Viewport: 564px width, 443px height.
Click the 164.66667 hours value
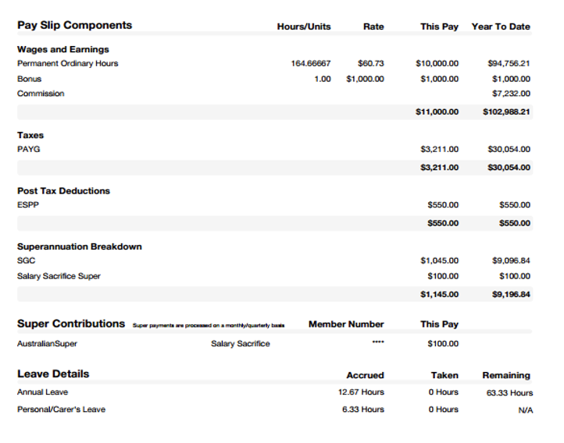pyautogui.click(x=310, y=63)
